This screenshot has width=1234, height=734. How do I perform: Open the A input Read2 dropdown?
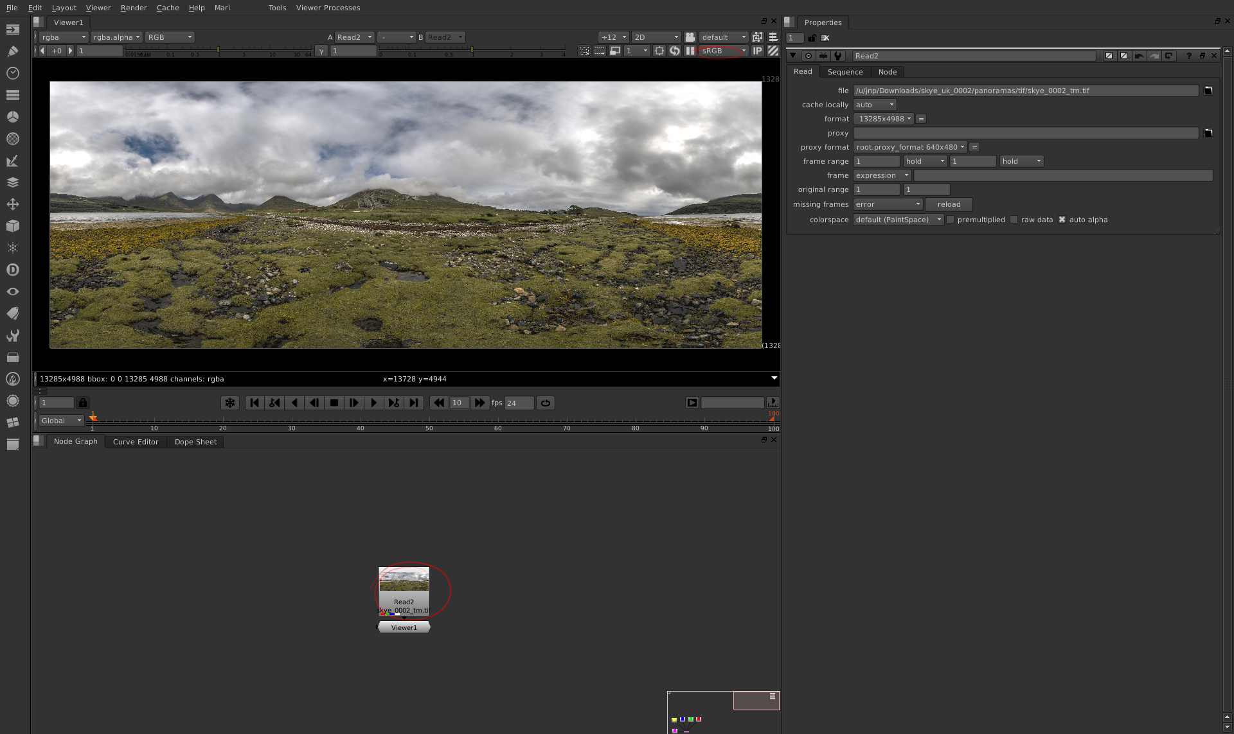pyautogui.click(x=354, y=37)
